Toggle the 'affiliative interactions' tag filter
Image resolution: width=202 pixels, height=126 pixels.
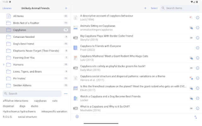tap(16, 101)
